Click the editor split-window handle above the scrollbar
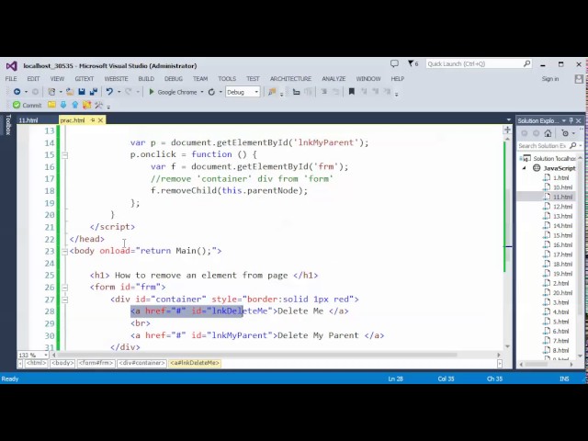588x441 pixels. pos(507,130)
